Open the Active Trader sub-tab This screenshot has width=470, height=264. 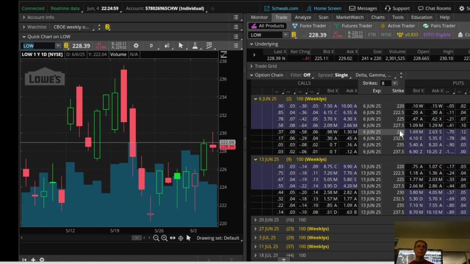(x=398, y=26)
